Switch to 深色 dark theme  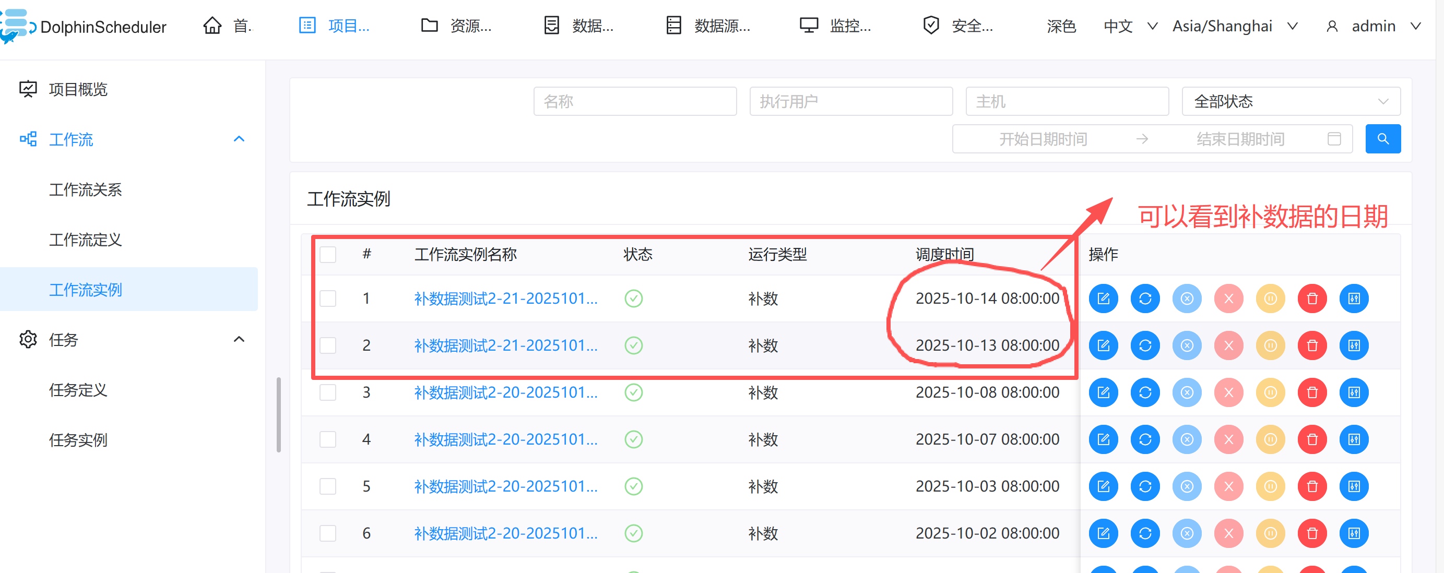pyautogui.click(x=1061, y=26)
